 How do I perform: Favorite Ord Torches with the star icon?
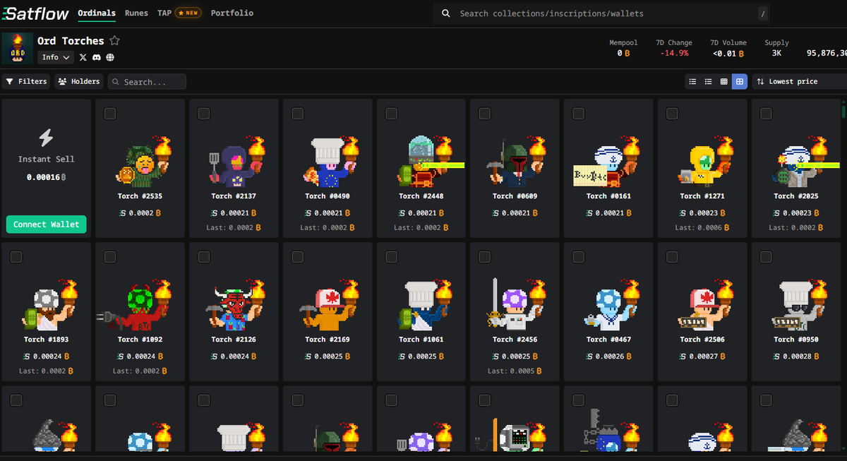click(114, 41)
